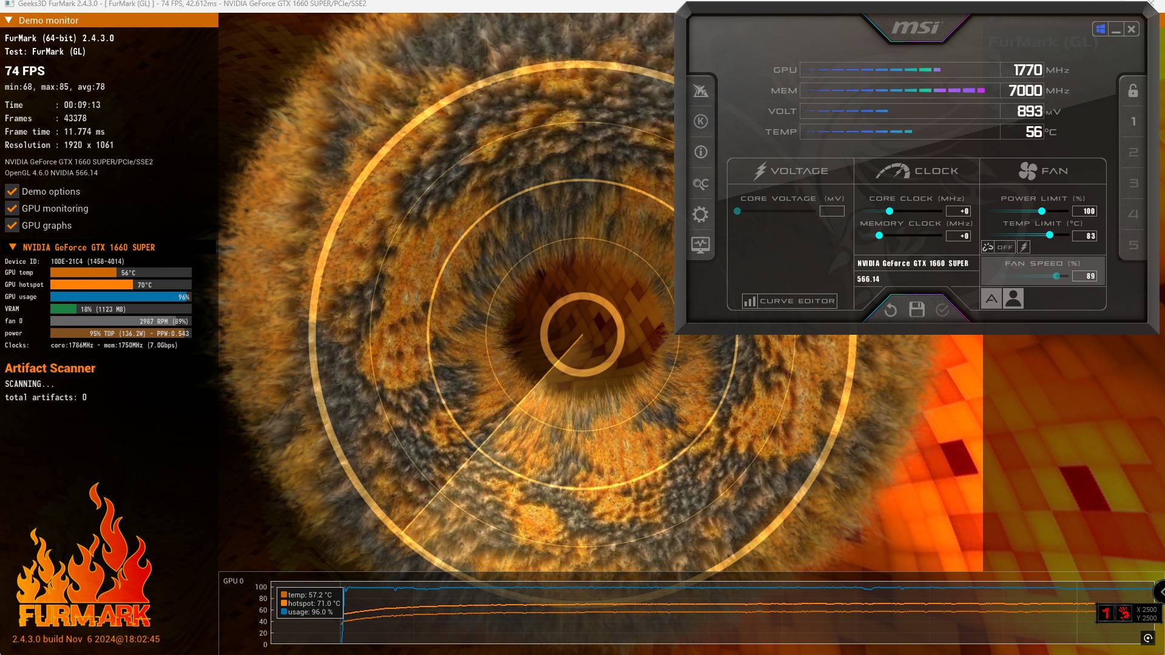Viewport: 1165px width, 655px height.
Task: Click the Bloody hand overlay icon
Action: 1124,613
